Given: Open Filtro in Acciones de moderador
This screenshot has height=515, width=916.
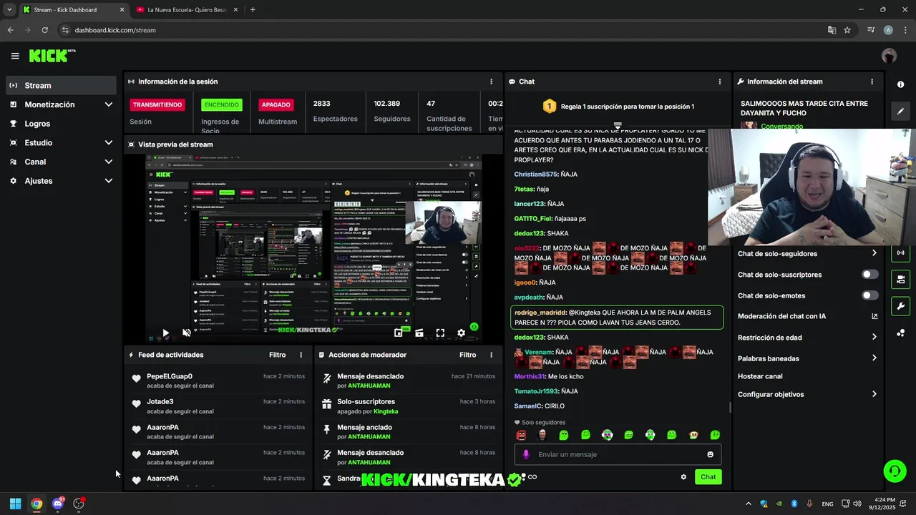Looking at the screenshot, I should (467, 355).
